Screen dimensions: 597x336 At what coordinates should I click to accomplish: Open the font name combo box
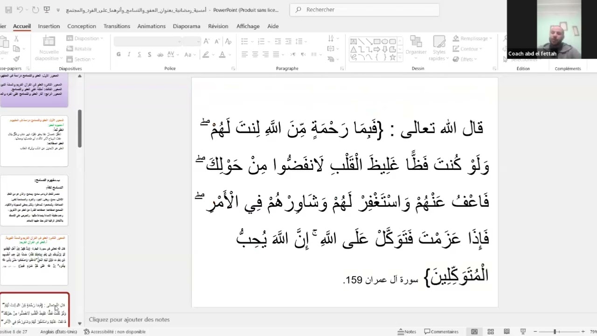148,42
